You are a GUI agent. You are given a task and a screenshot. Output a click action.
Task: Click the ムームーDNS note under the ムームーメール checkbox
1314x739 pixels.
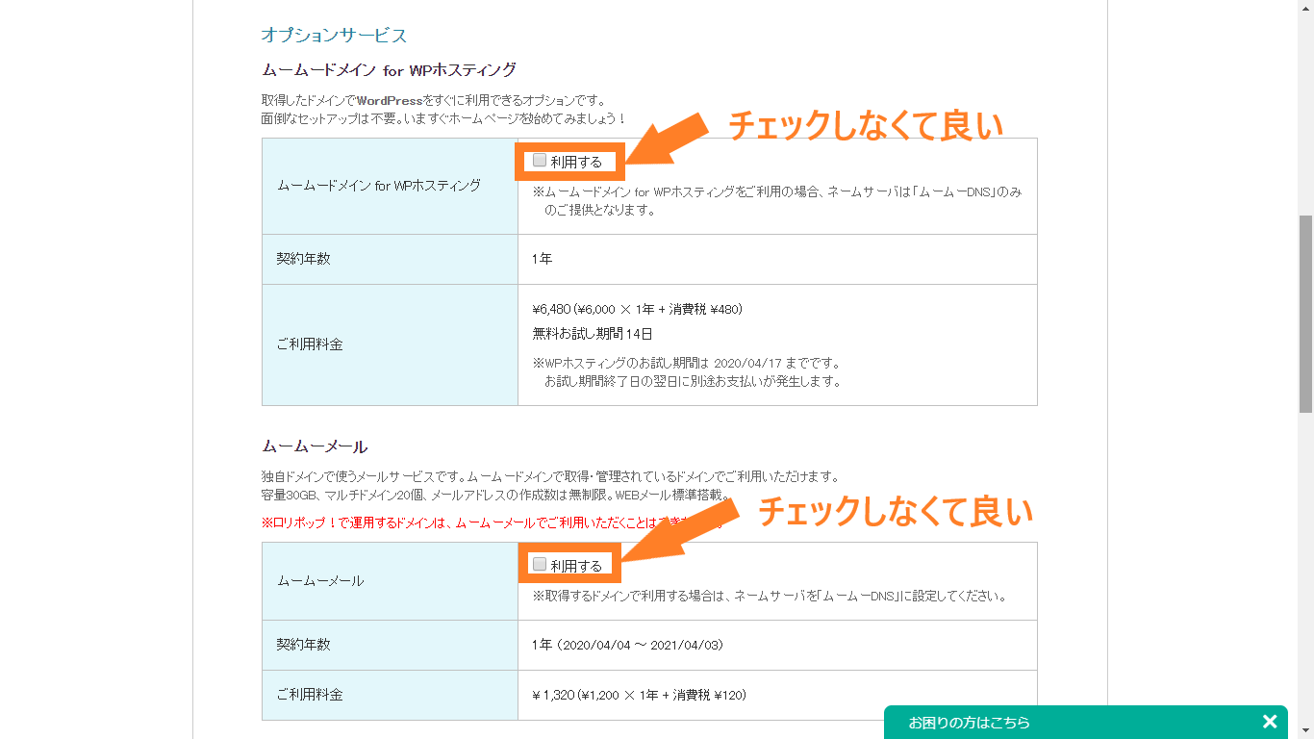pos(770,597)
